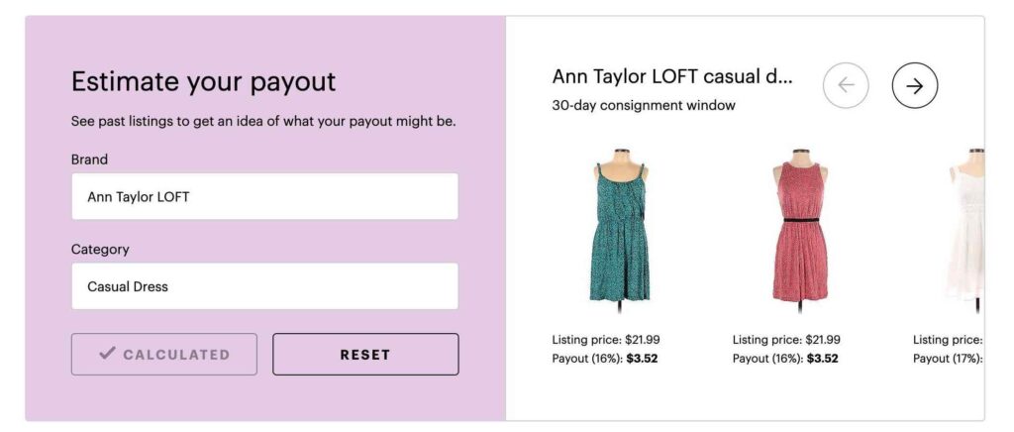Open the Brand field showing Ann Taylor LOFT
This screenshot has height=432, width=1014.
click(264, 196)
